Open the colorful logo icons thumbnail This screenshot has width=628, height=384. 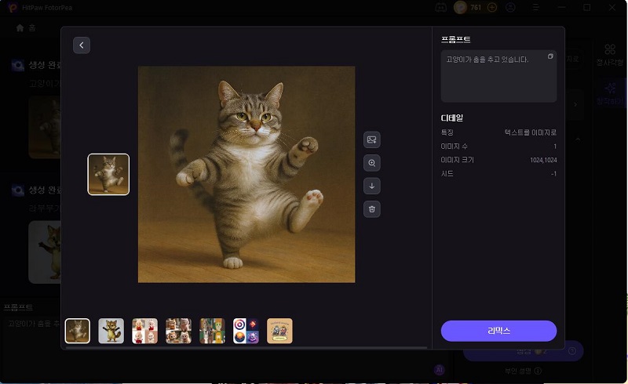click(246, 331)
